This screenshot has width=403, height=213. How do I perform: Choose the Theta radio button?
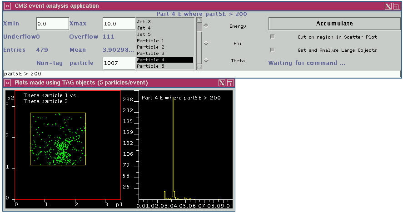coord(206,60)
